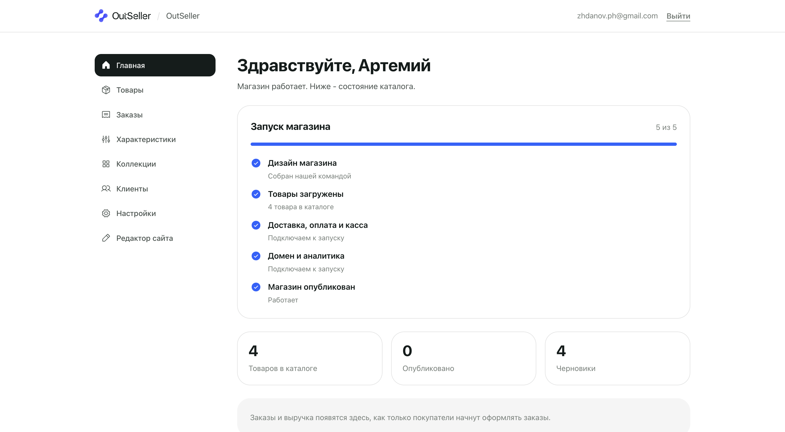Image resolution: width=785 pixels, height=432 pixels.
Task: Click the Работает status text
Action: click(x=283, y=300)
